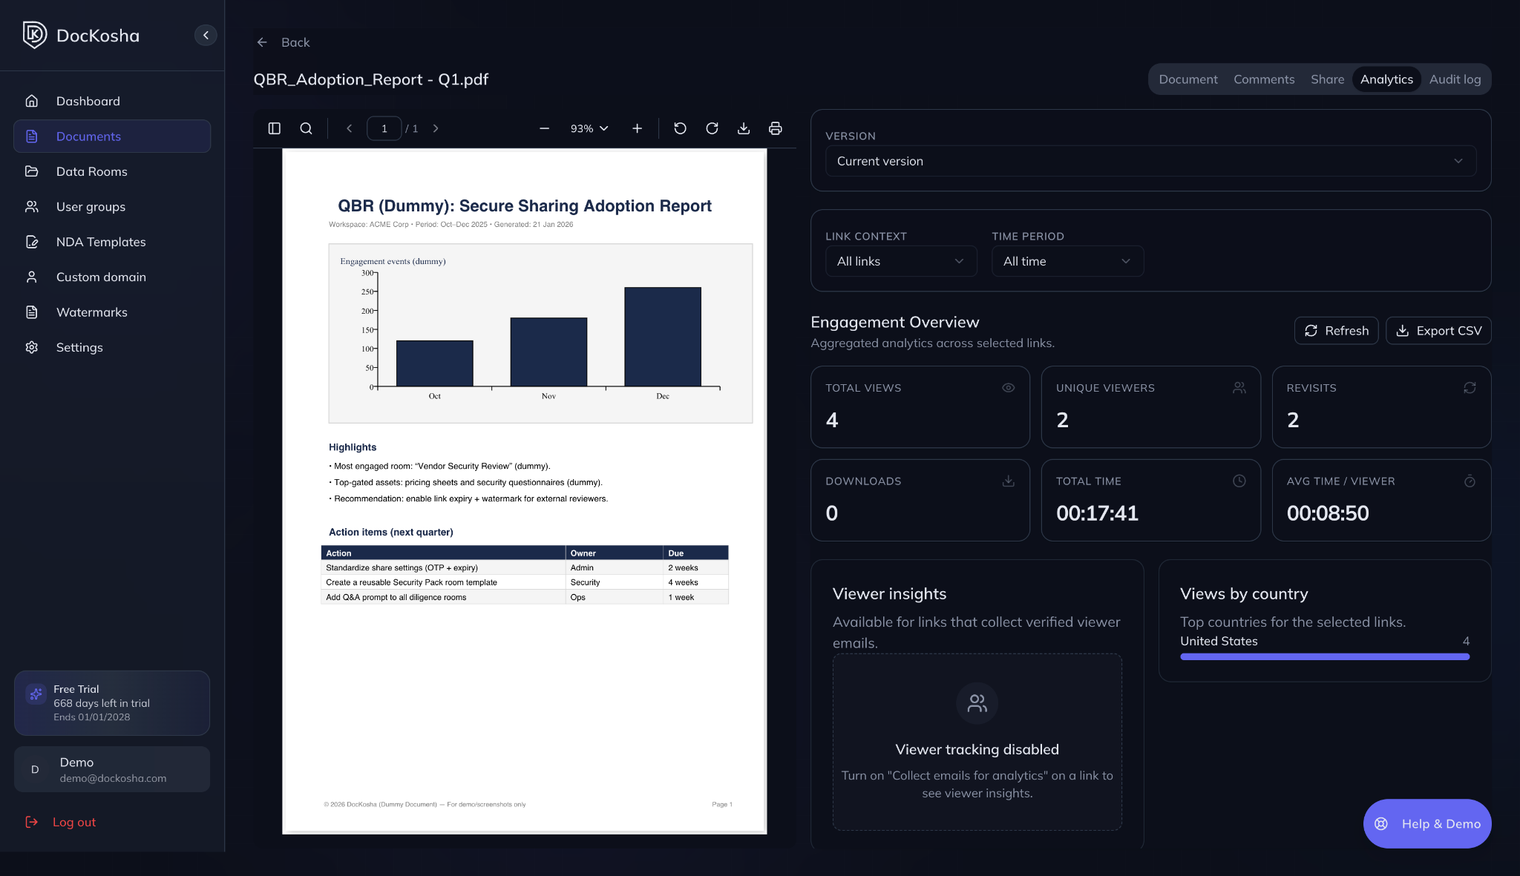
Task: Switch to the Audit log tab
Action: coord(1455,79)
